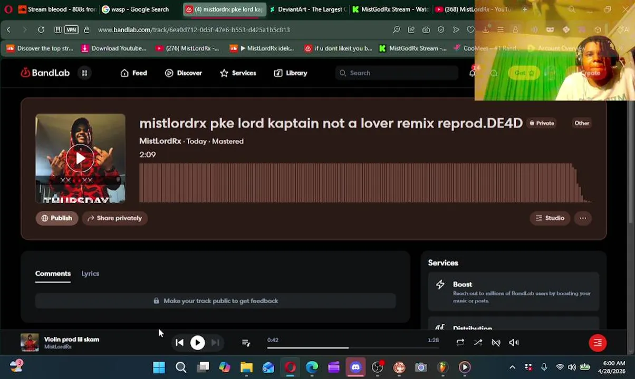Expand the system tray hidden icons

coord(512,367)
